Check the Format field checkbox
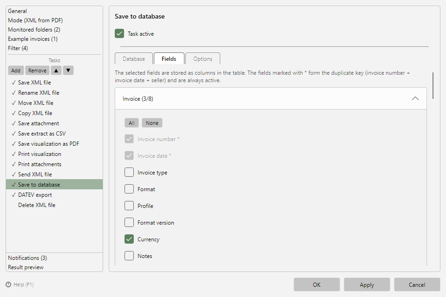The width and height of the screenshot is (446, 297). 129,189
